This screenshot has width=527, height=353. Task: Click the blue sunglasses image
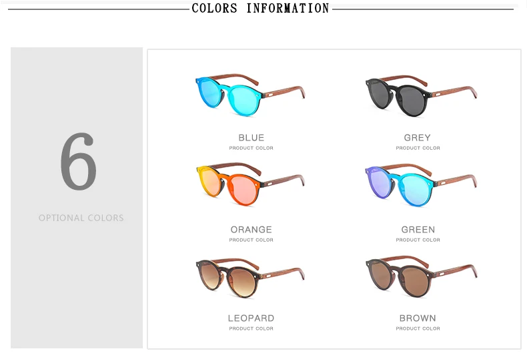click(x=250, y=95)
